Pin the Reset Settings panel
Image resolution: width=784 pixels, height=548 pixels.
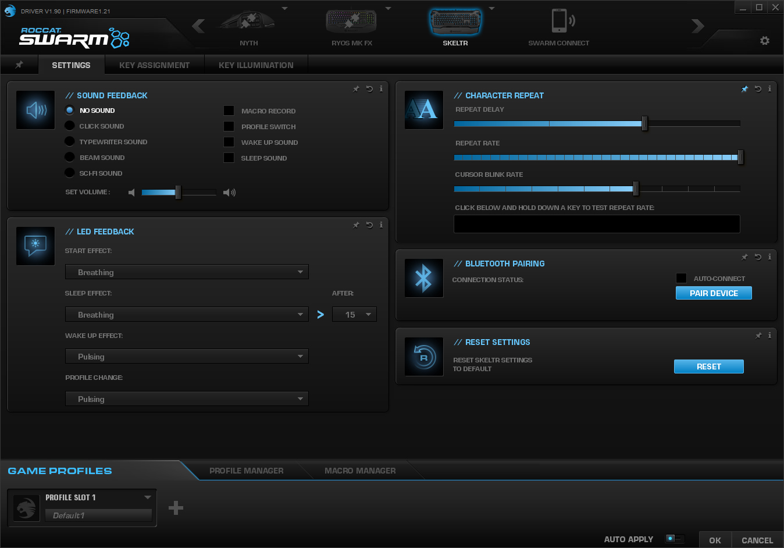pos(758,336)
